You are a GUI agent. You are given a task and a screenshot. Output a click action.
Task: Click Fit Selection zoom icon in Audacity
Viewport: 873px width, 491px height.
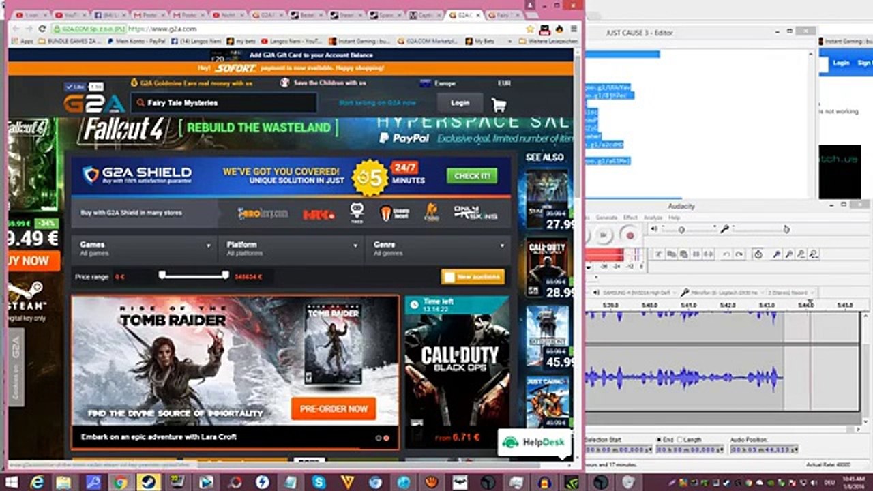pos(801,254)
